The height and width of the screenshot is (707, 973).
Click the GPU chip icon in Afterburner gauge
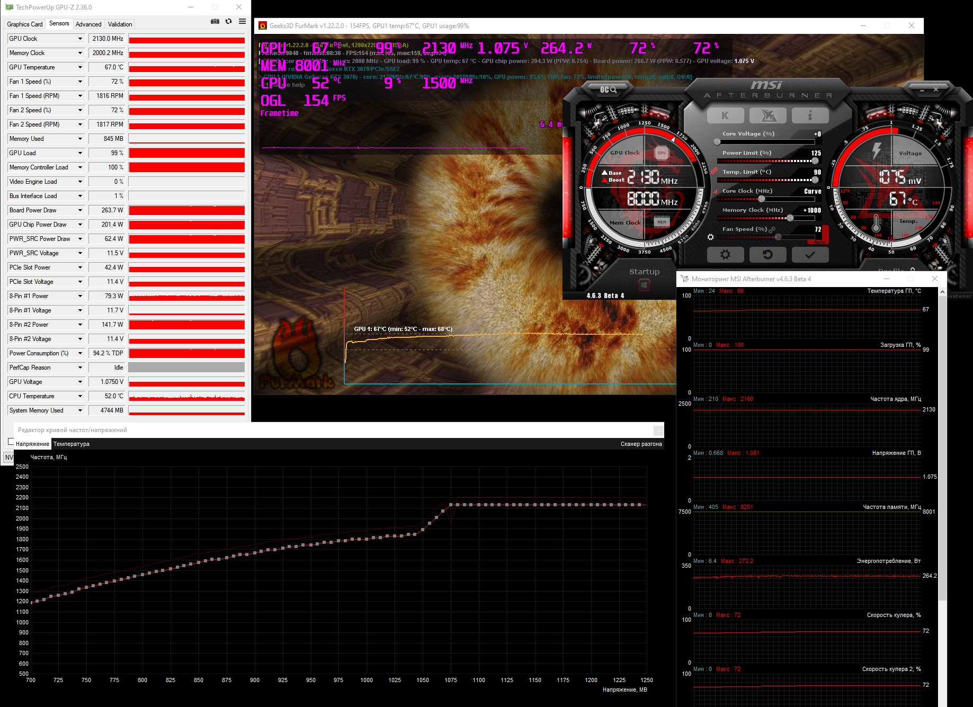[662, 153]
